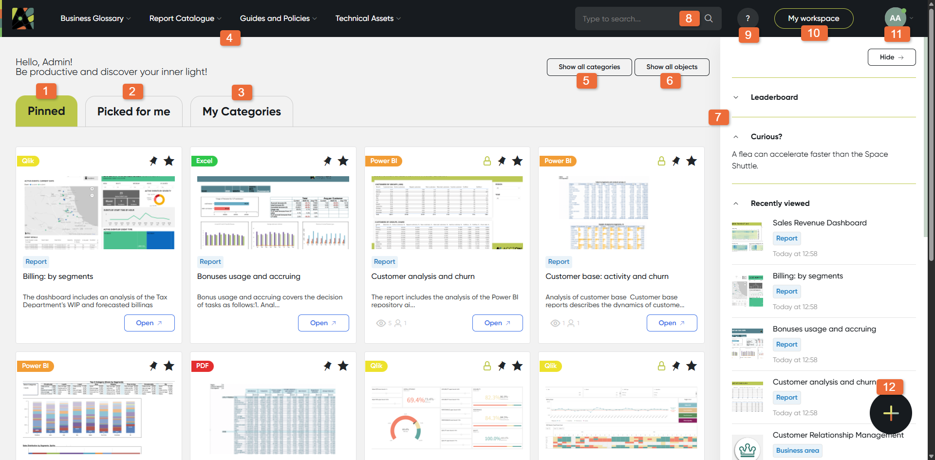This screenshot has width=935, height=460.
Task: Switch to the My Categories tab
Action: 242,111
